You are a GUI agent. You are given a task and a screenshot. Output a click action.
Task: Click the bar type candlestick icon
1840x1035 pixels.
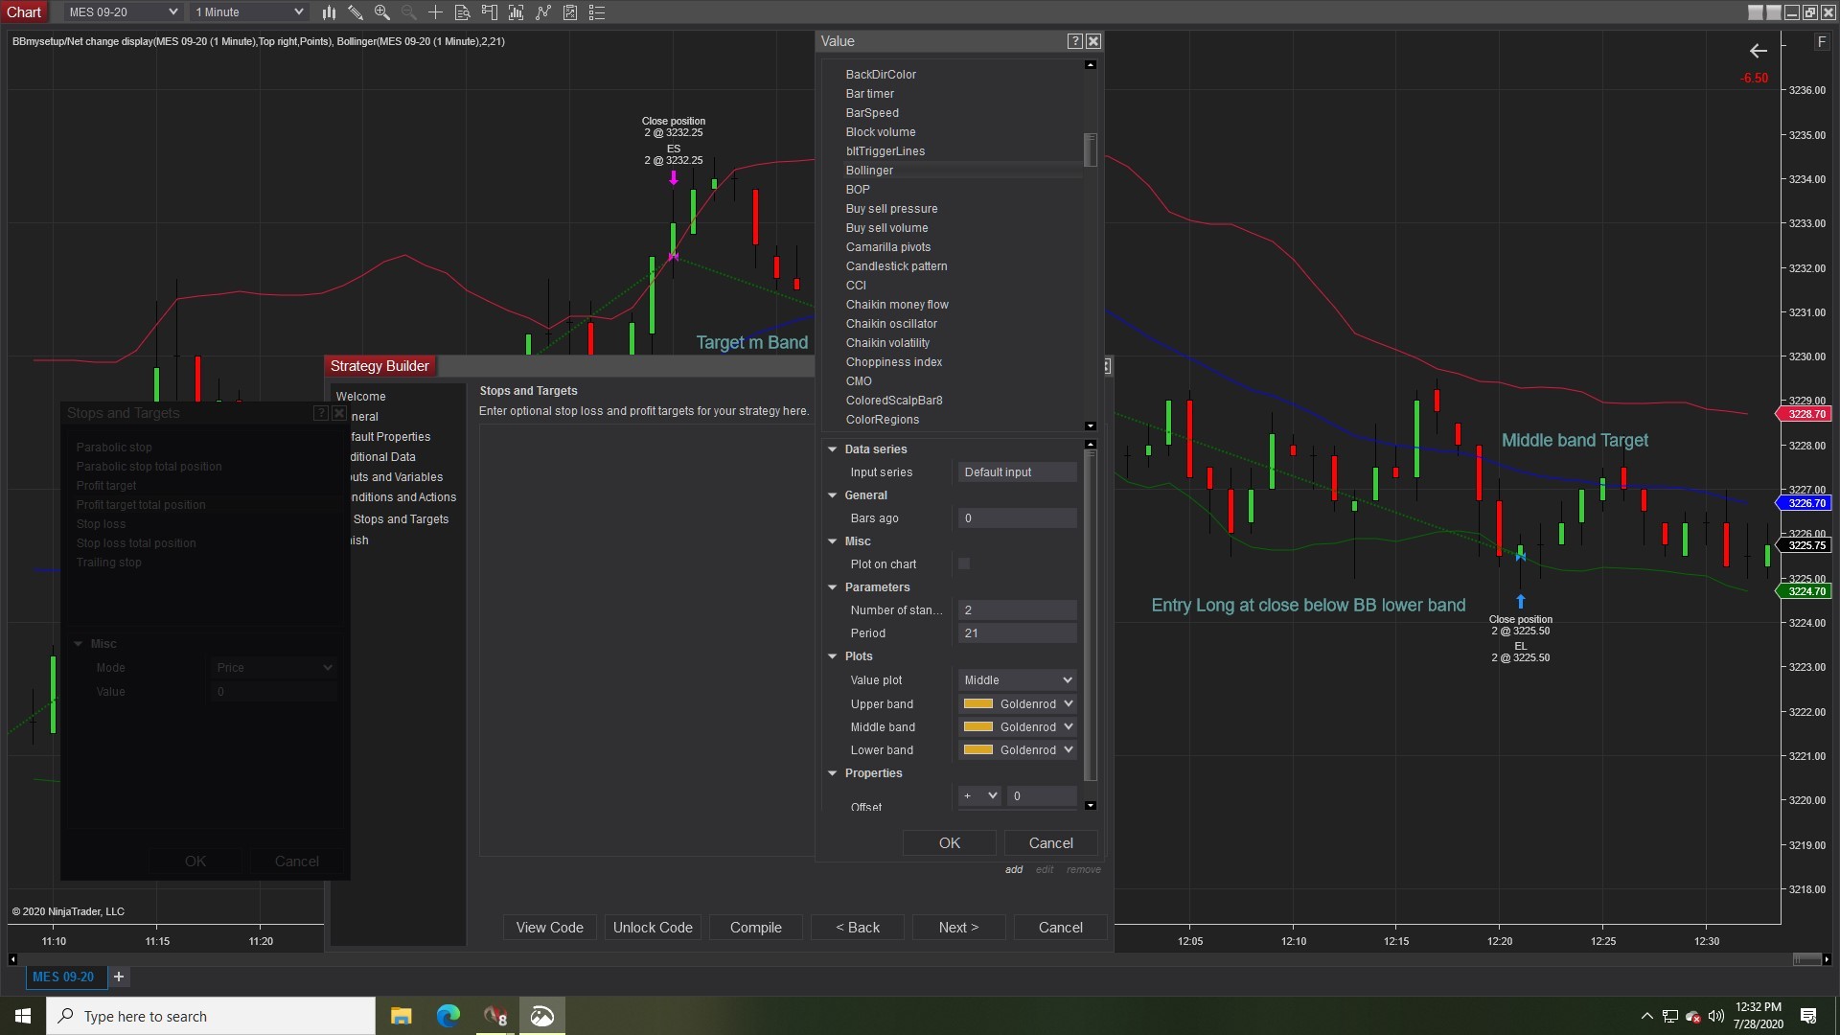tap(329, 12)
